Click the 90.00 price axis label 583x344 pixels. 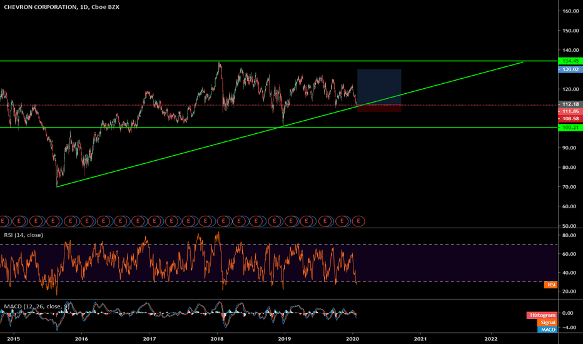[570, 148]
